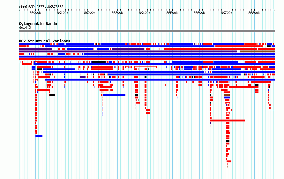Select the gray 6q14.3 cytogenetic band bar
The height and width of the screenshot is (179, 284).
[x=147, y=31]
